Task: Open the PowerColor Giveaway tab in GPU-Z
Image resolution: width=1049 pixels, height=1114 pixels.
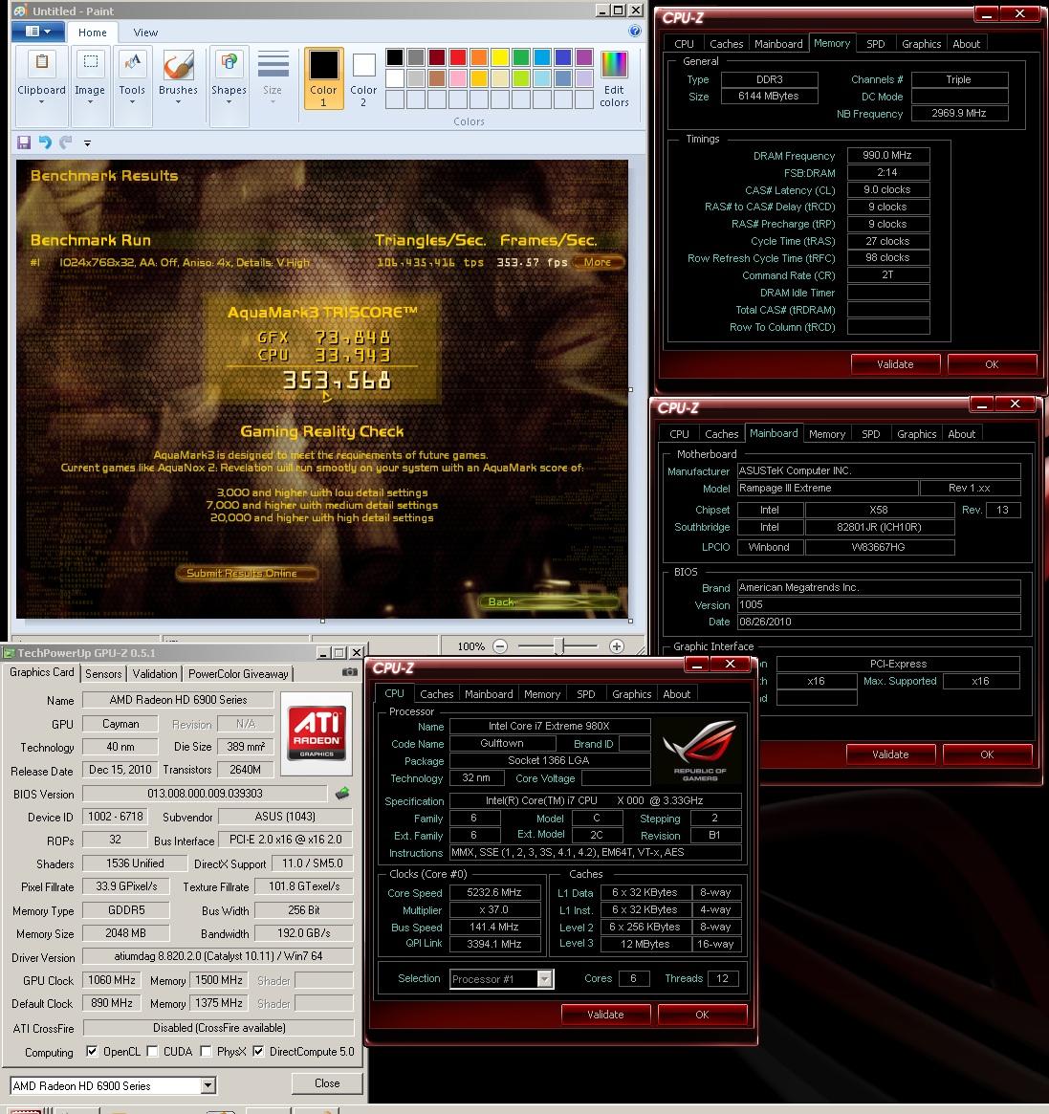Action: coord(238,673)
